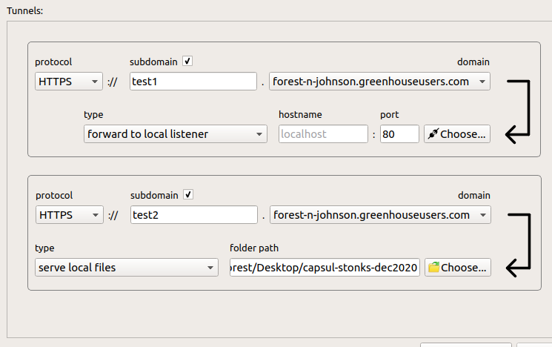Expand the domain dropdown next to test2
The image size is (552, 347).
tap(379, 215)
